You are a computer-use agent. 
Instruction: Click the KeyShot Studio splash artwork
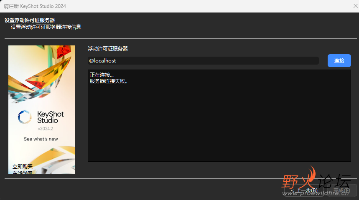42,109
